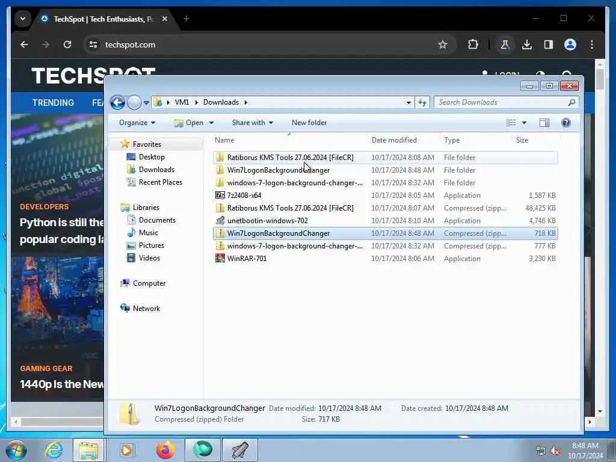Open the Videos library
This screenshot has width=616, height=462.
(x=149, y=257)
